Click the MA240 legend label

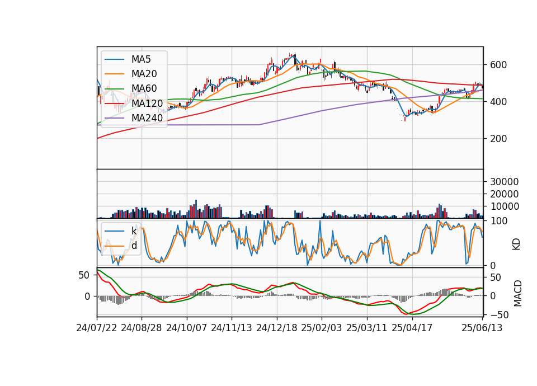coord(147,118)
